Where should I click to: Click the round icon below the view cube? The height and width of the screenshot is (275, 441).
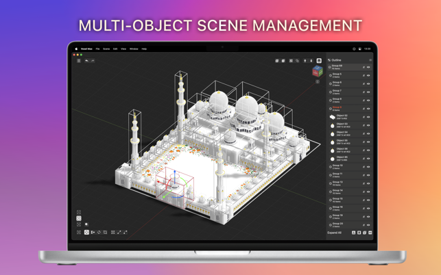318,81
